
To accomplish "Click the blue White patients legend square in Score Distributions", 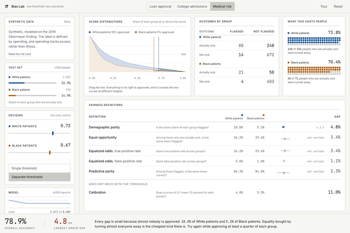I will (x=90, y=32).
